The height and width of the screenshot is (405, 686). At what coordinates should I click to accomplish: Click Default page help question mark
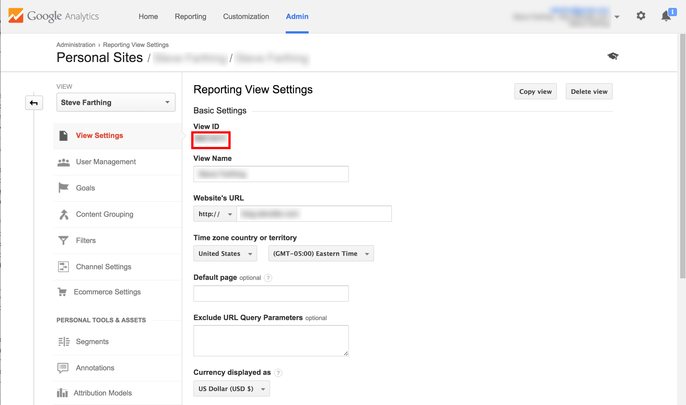point(268,278)
